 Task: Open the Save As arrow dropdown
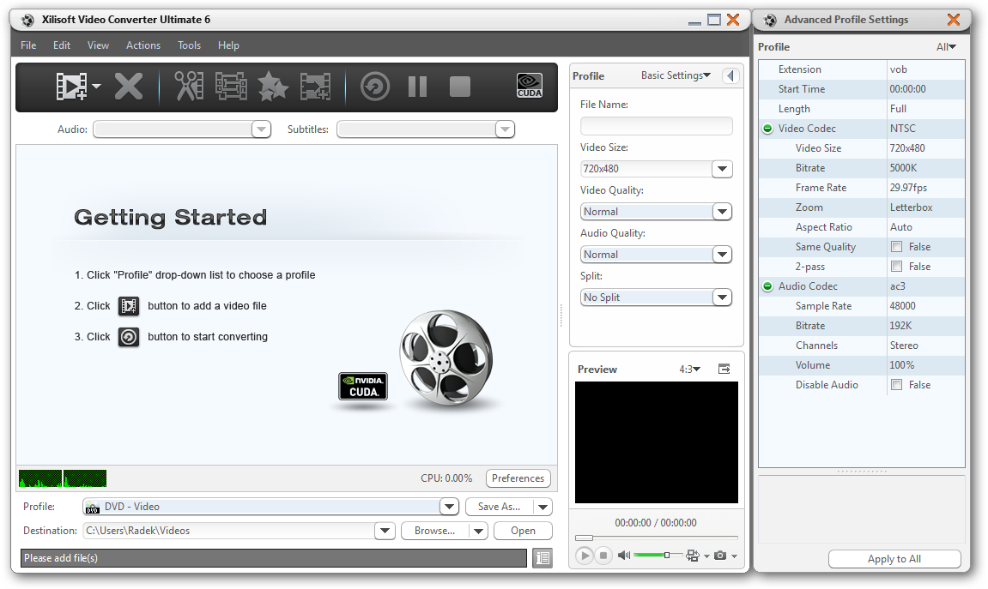pyautogui.click(x=542, y=507)
